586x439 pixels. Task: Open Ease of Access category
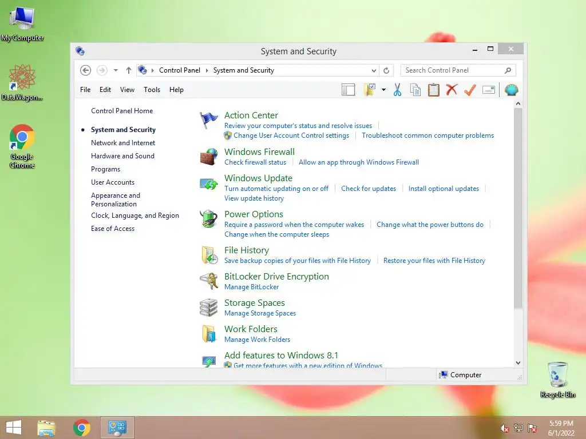pos(113,229)
